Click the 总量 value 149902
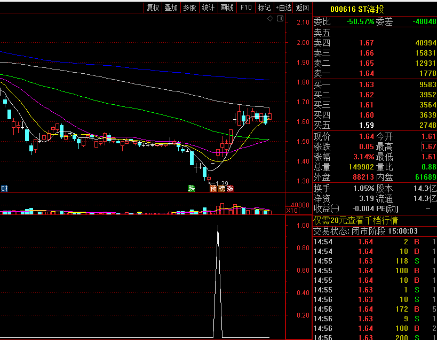The width and height of the screenshot is (437, 340). tap(361, 167)
